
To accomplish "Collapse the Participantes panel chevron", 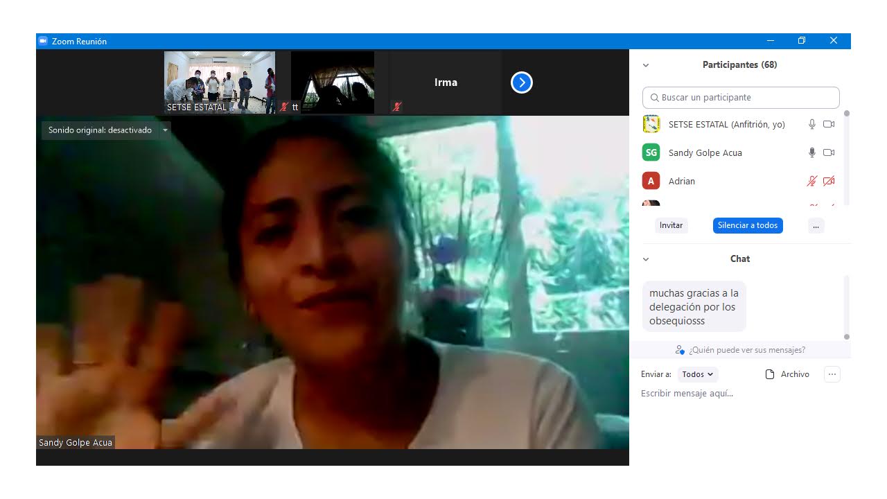I will (x=646, y=65).
